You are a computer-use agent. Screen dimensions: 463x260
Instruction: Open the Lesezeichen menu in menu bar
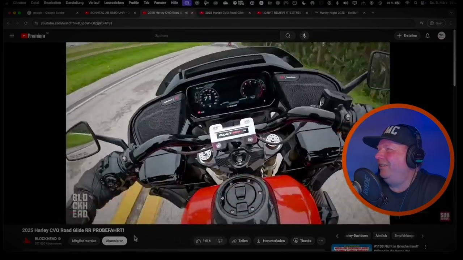pyautogui.click(x=114, y=3)
